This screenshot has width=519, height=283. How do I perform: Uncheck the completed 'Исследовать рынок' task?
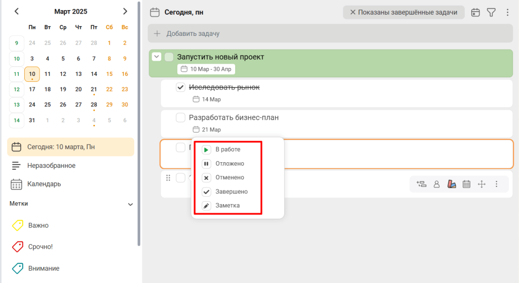pyautogui.click(x=180, y=87)
